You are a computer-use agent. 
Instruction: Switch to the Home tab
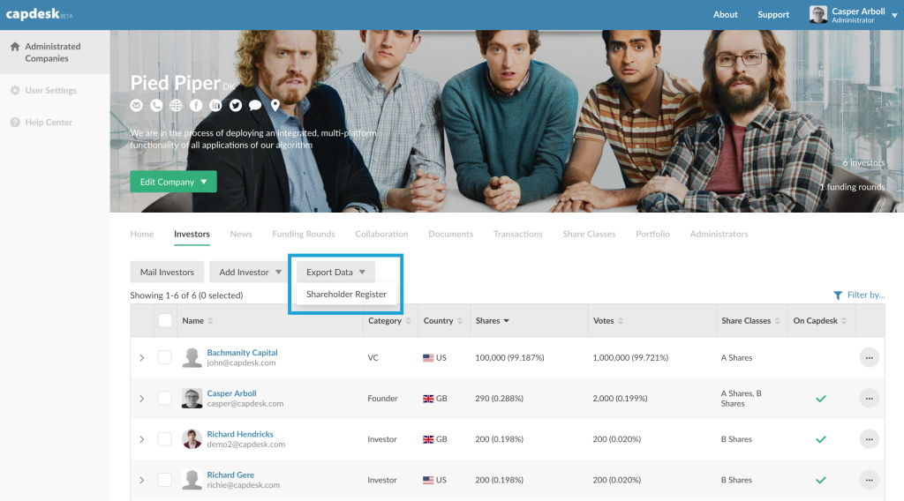(x=142, y=234)
